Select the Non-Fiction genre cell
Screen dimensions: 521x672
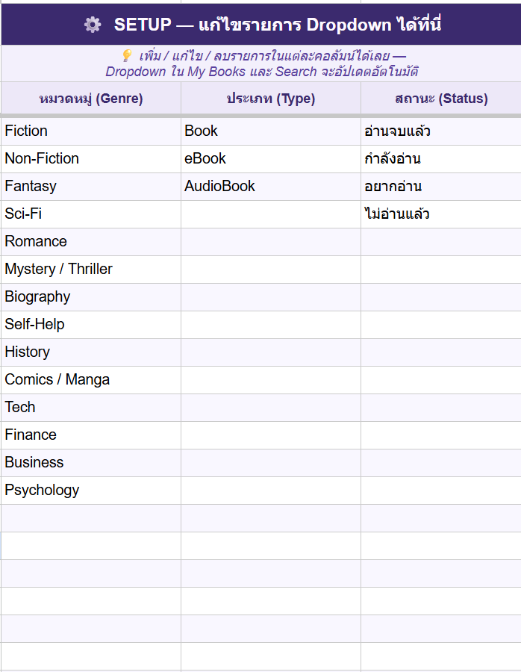pos(91,159)
